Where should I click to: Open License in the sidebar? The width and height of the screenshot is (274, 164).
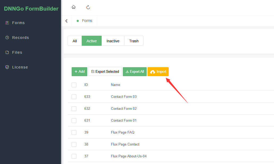pyautogui.click(x=17, y=67)
